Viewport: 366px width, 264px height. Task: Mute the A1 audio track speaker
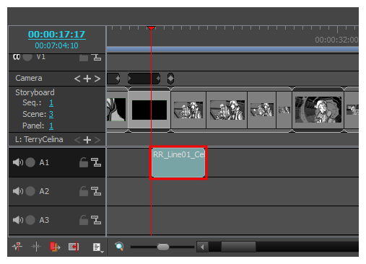18,162
